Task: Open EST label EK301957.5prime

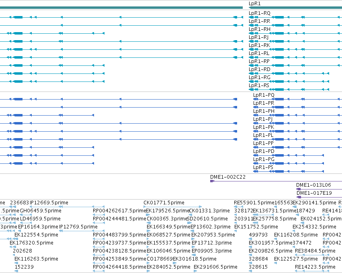Action: (270, 243)
